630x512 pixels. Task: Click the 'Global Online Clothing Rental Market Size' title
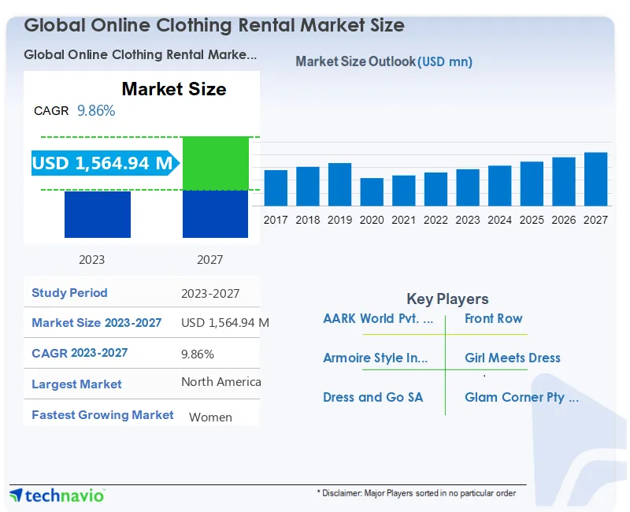click(214, 25)
